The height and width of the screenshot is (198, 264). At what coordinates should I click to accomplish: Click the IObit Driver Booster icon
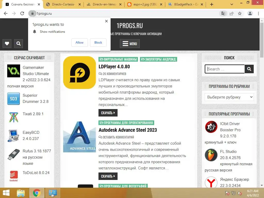[211, 127]
